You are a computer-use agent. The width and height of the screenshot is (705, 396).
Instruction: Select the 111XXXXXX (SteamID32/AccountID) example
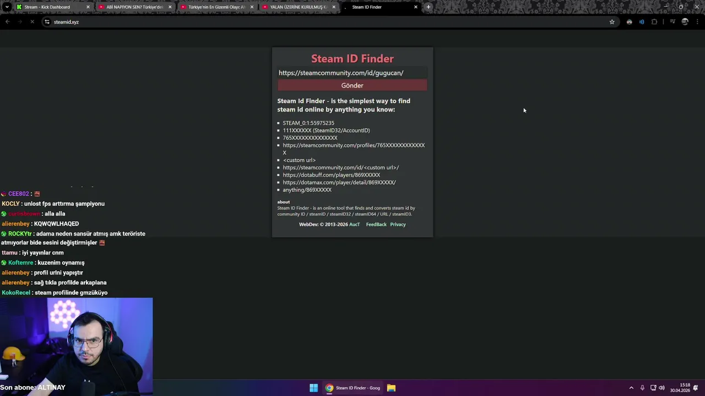tap(326, 130)
